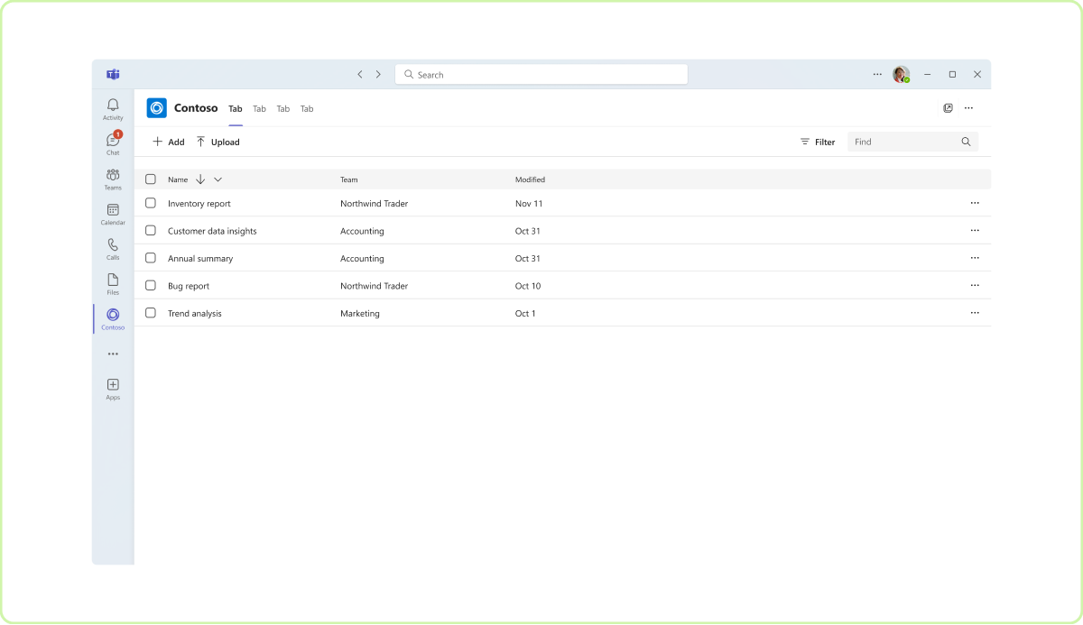Open more options for Customer data insights
This screenshot has height=625, width=1083.
[974, 230]
